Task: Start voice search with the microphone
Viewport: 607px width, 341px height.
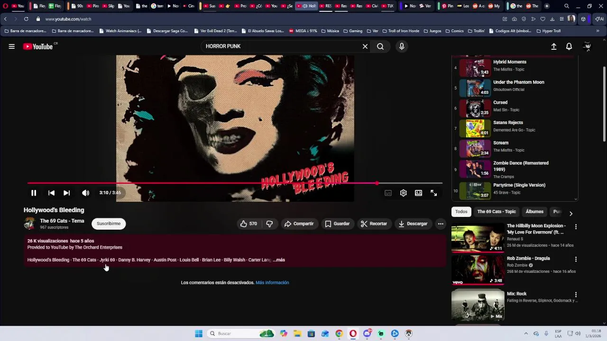Action: (x=402, y=46)
